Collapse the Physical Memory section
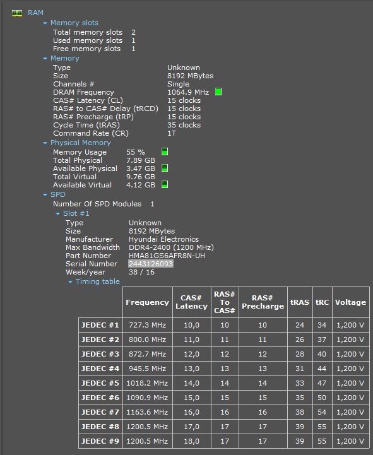The width and height of the screenshot is (373, 455). (45, 143)
